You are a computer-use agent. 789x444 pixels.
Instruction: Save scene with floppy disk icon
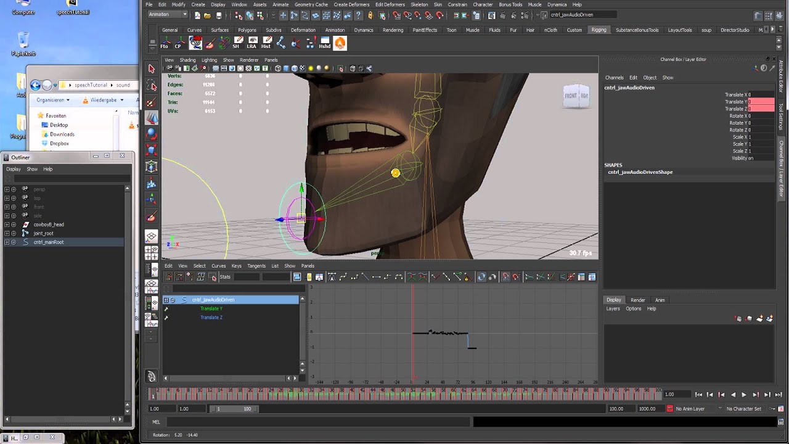point(219,15)
